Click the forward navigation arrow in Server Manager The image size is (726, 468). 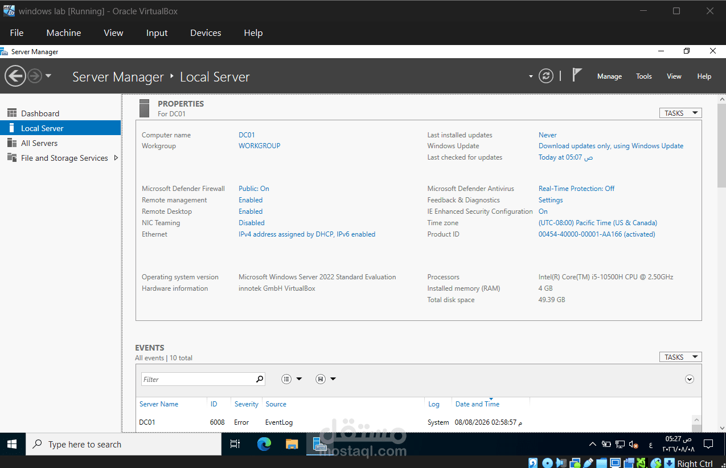coord(35,76)
